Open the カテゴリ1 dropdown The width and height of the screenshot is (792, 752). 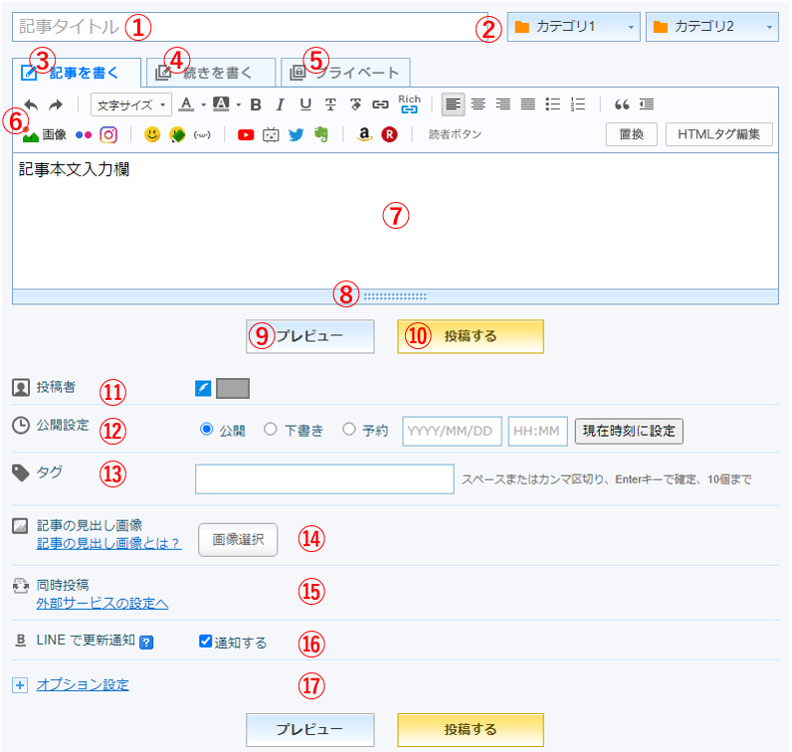574,27
